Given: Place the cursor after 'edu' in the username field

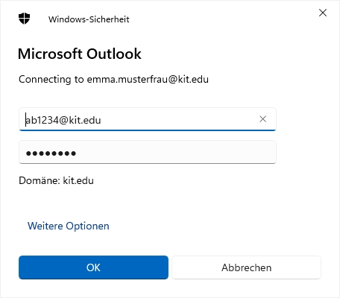Looking at the screenshot, I should point(101,120).
